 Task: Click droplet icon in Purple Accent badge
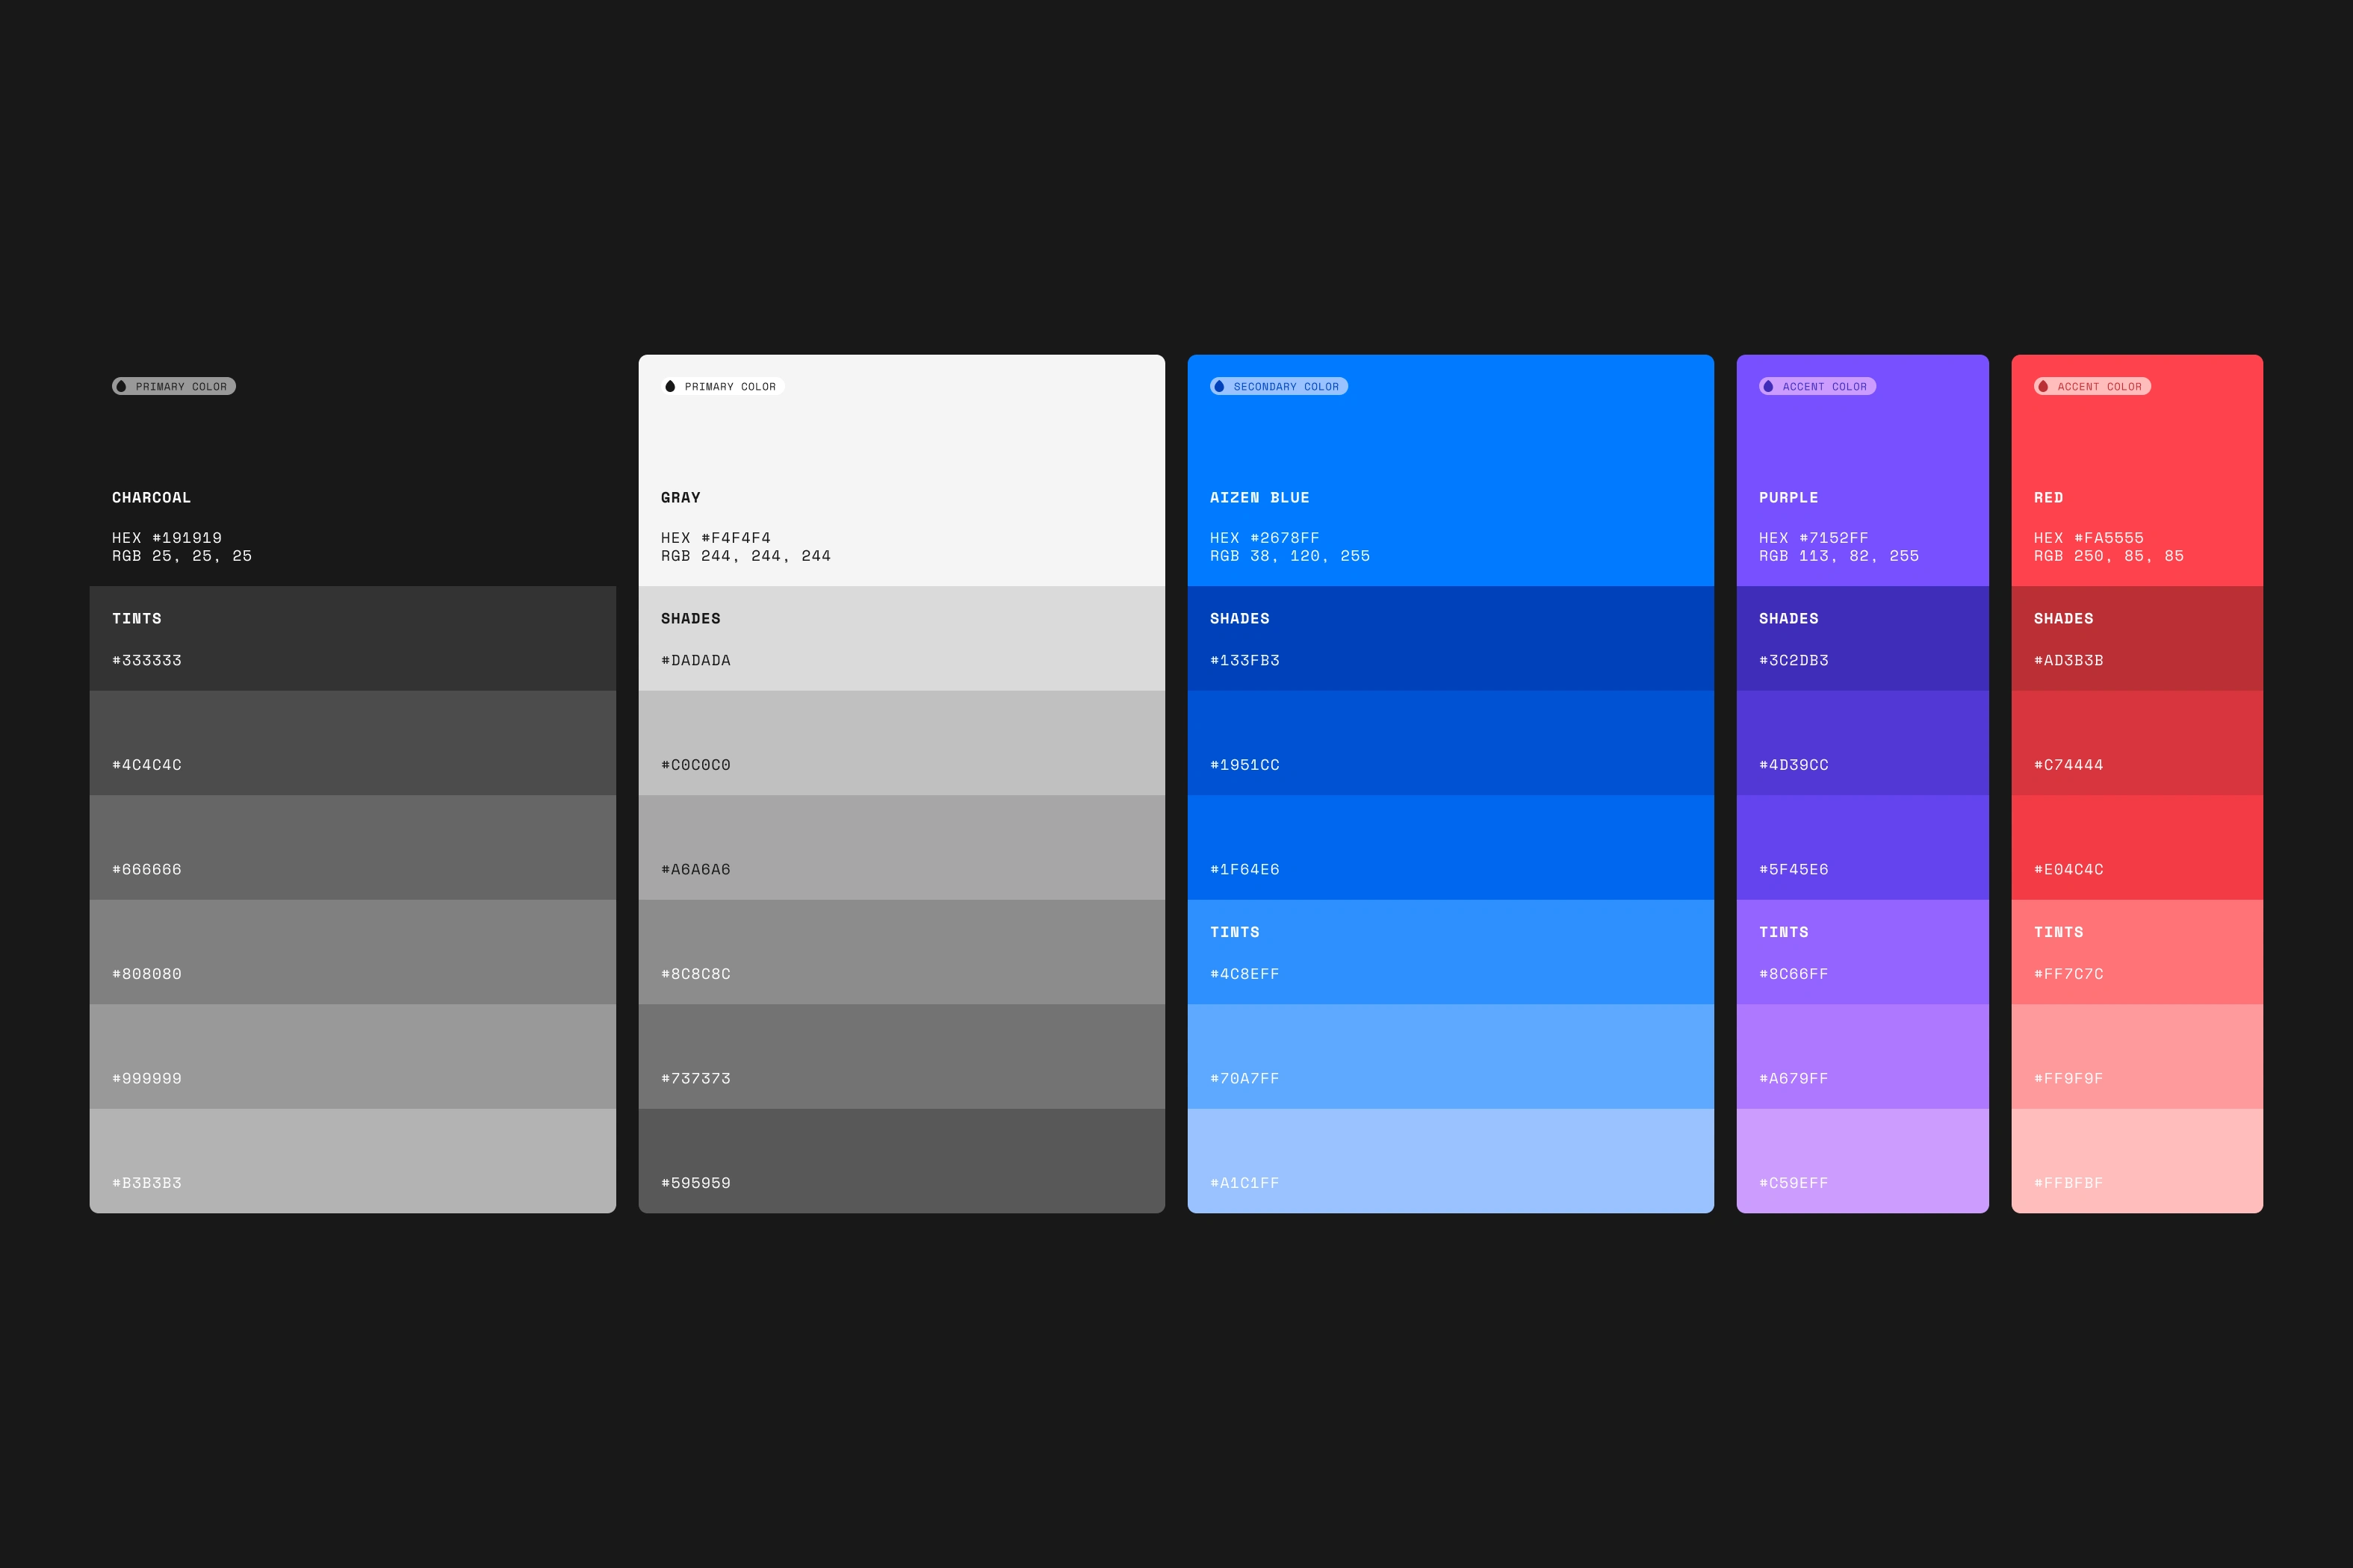coord(1768,386)
